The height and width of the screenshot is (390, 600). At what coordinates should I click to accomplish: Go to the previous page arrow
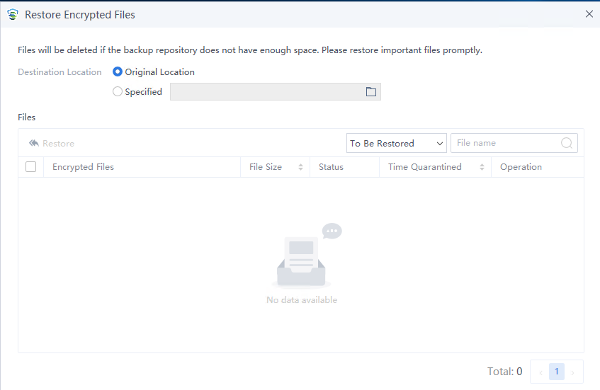[x=540, y=372]
